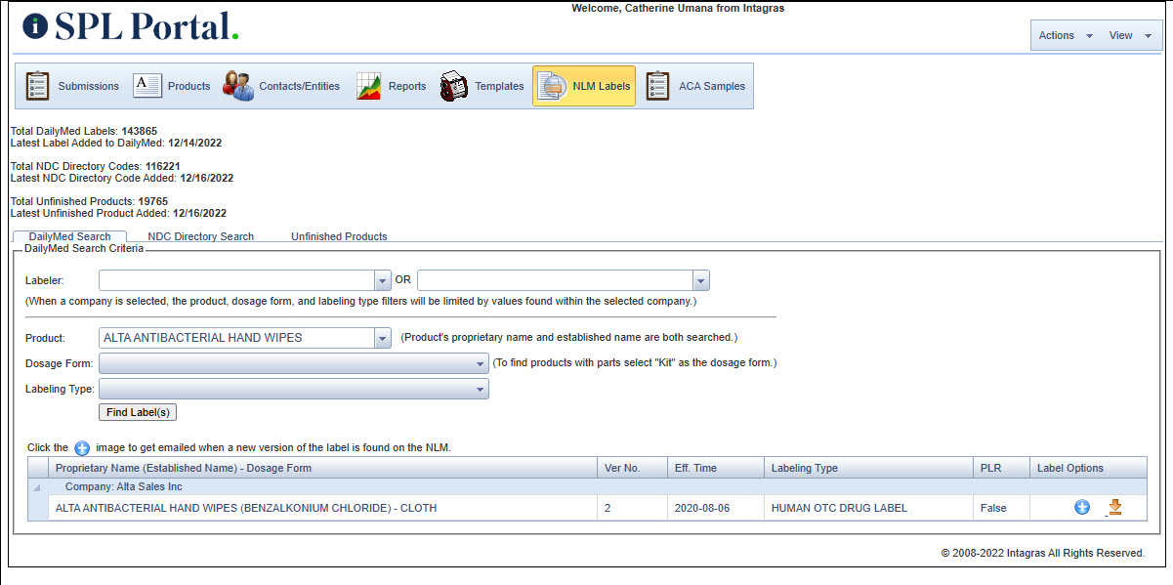Expand the first Labeler dropdown
Viewport: 1173px width, 585px height.
(382, 280)
